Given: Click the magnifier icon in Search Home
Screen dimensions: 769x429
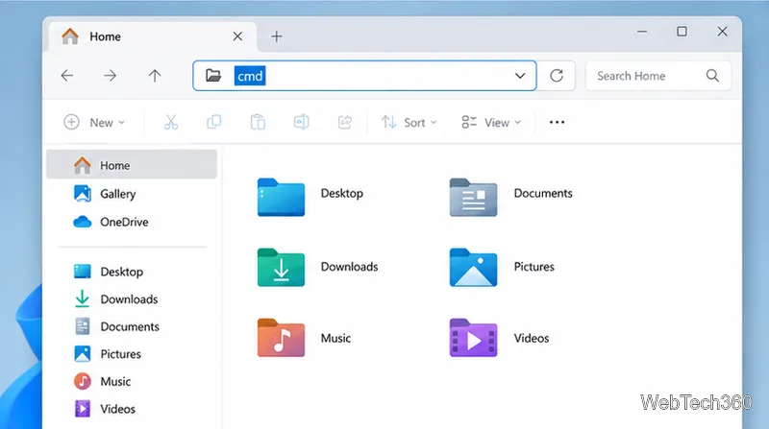Looking at the screenshot, I should pyautogui.click(x=712, y=76).
